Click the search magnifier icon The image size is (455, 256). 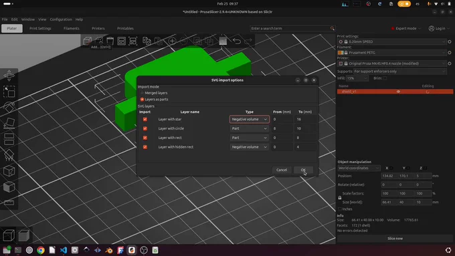point(333,29)
